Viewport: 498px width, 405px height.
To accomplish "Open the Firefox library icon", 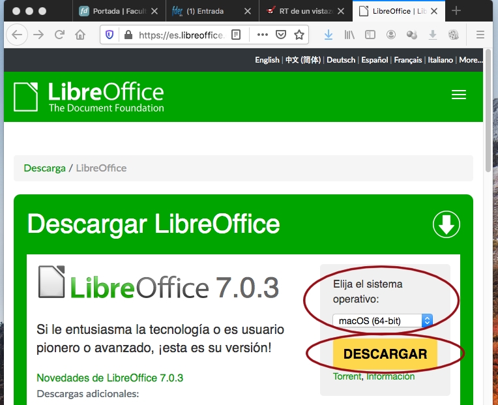I will click(x=349, y=35).
